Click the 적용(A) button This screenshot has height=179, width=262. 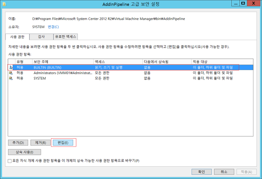247,172
